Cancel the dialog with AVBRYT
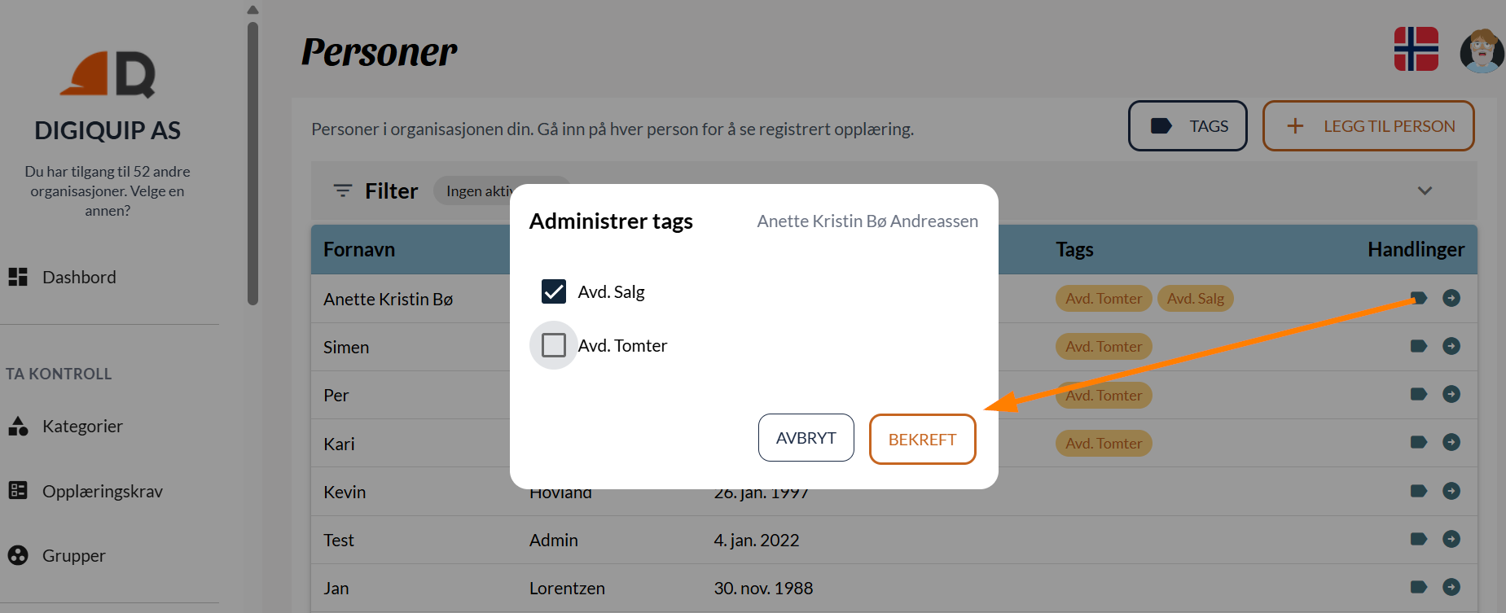Screen dimensions: 1506x613 point(806,437)
